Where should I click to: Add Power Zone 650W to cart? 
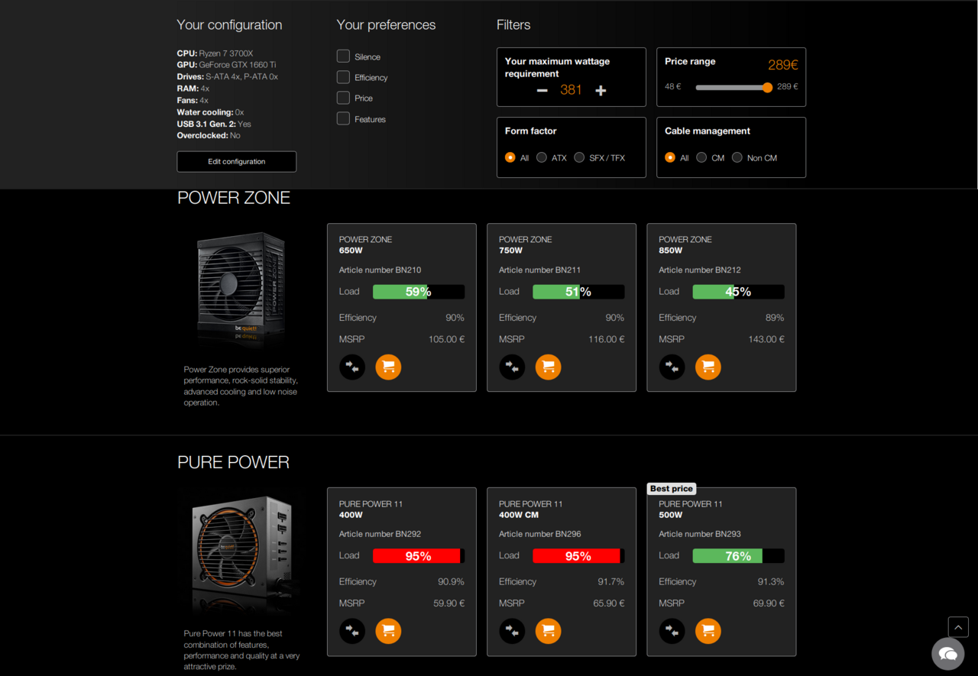click(x=388, y=367)
